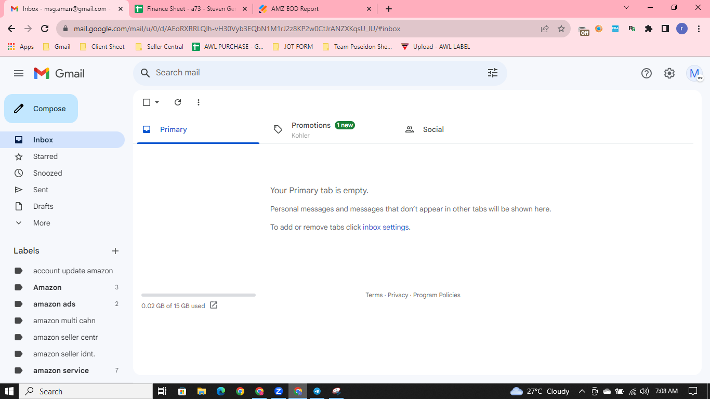Open Gmail Settings gear
The width and height of the screenshot is (710, 399).
(669, 73)
